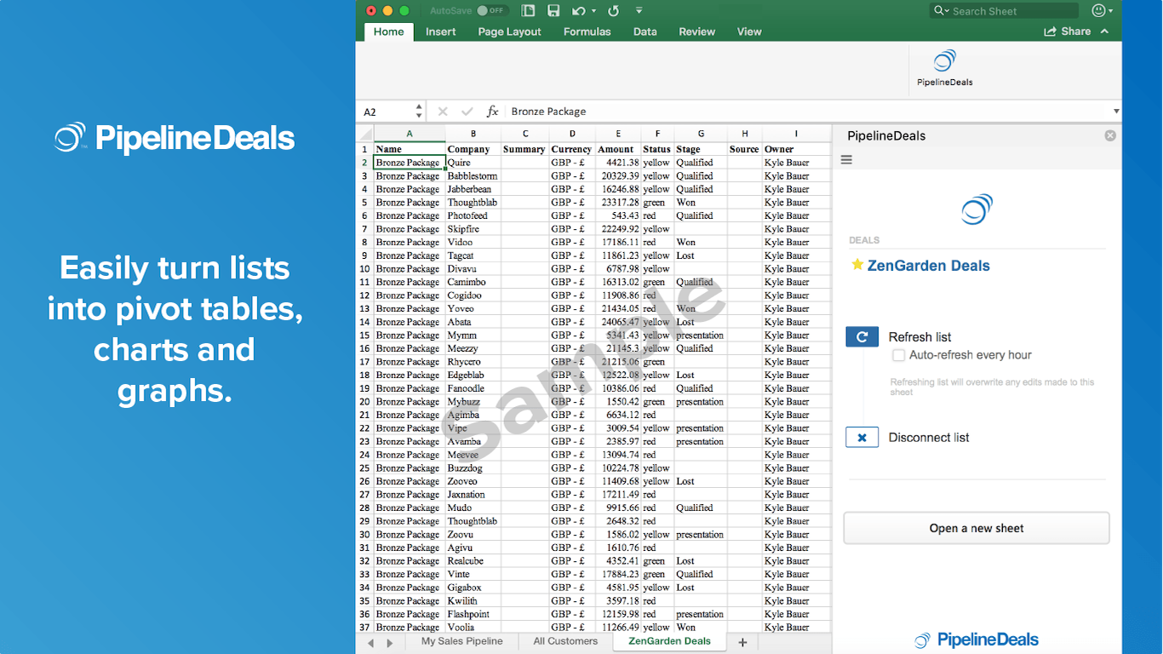The width and height of the screenshot is (1163, 654).
Task: Click the Currency header cell
Action: tap(572, 149)
